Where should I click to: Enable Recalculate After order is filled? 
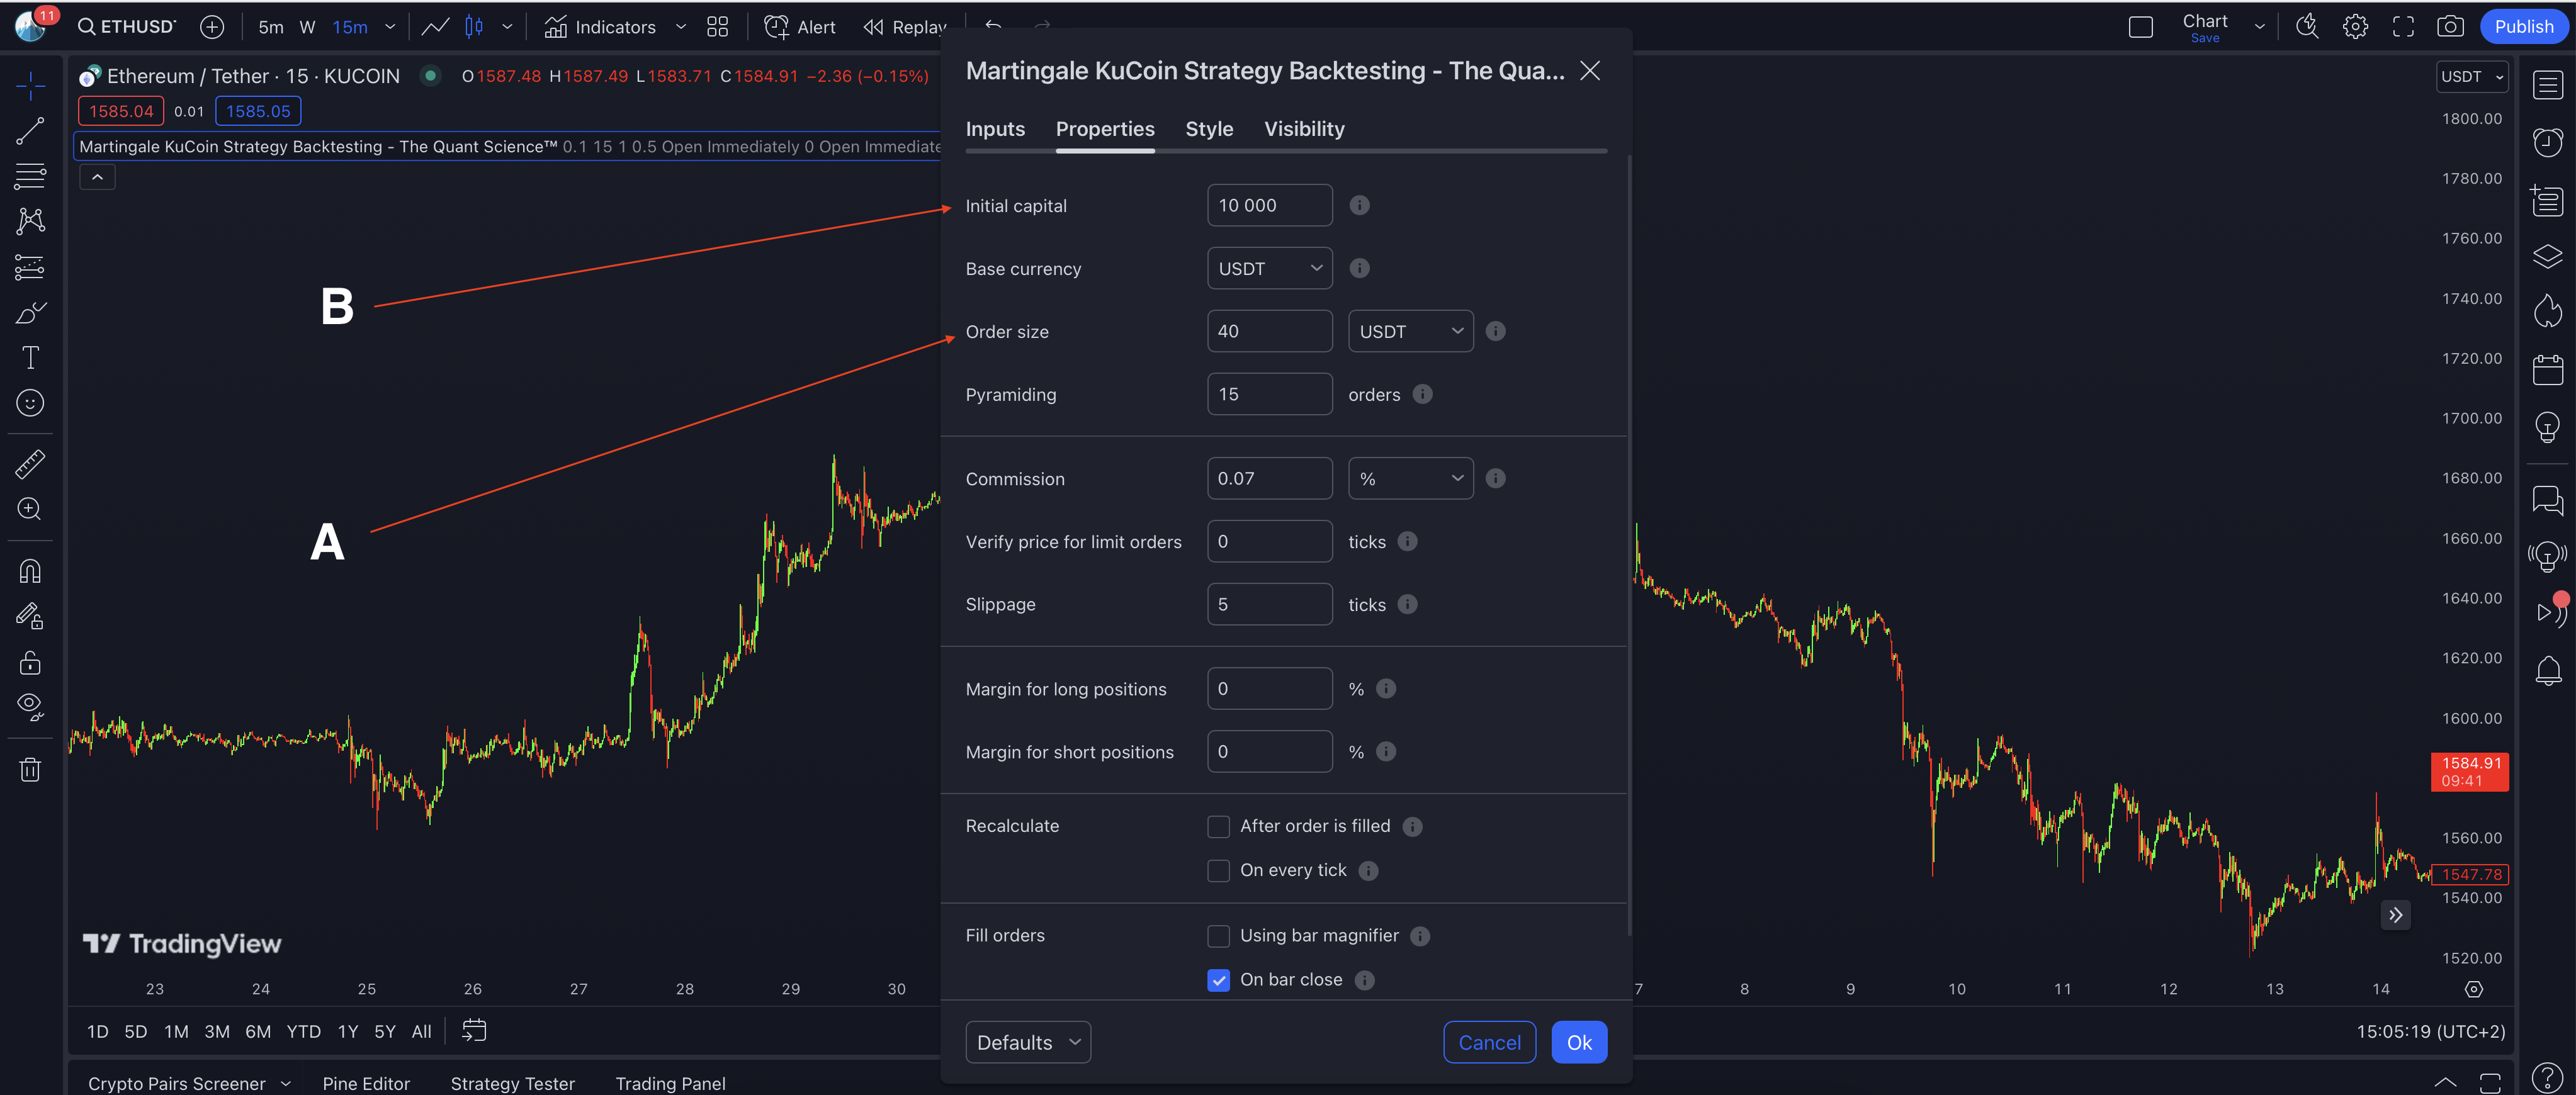pos(1218,827)
